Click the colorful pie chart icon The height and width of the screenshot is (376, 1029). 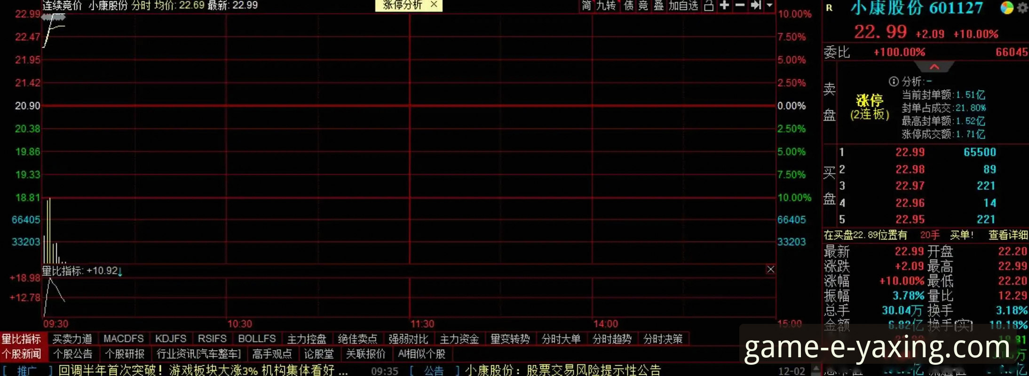point(1006,8)
